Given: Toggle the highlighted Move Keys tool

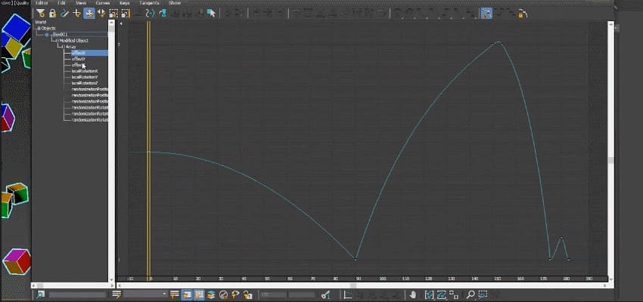Looking at the screenshot, I should (x=89, y=13).
